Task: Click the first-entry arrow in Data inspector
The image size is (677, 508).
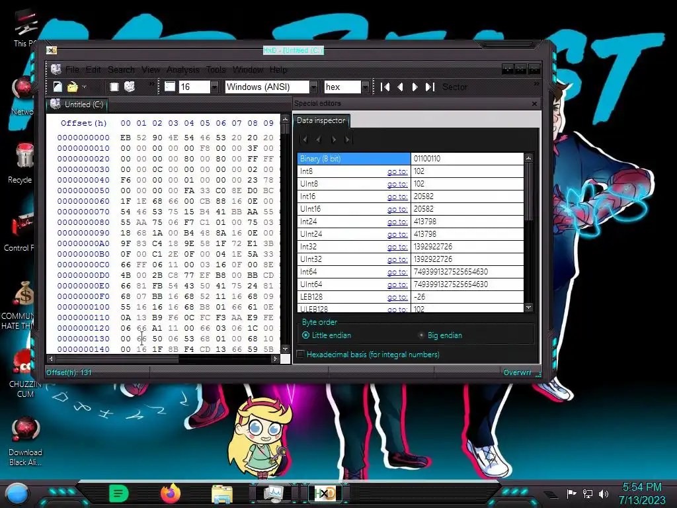Action: [x=304, y=139]
